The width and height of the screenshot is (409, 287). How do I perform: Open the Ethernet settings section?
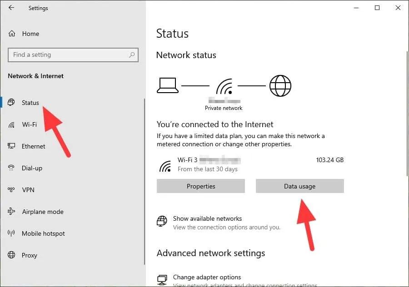click(x=33, y=146)
